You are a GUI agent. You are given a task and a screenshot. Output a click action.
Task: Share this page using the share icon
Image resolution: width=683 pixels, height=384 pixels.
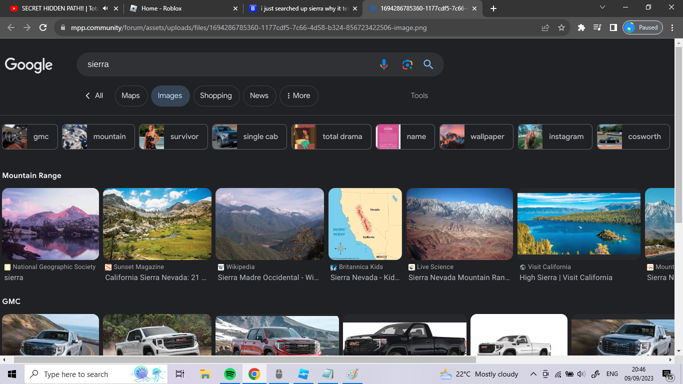click(545, 27)
